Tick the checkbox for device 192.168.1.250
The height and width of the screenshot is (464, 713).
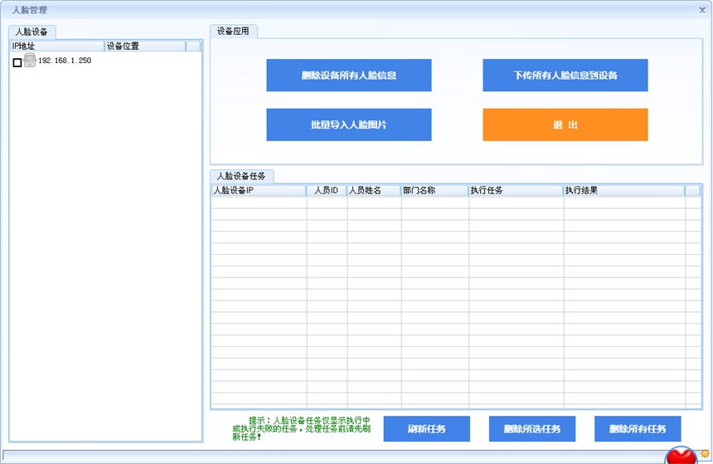pyautogui.click(x=17, y=62)
